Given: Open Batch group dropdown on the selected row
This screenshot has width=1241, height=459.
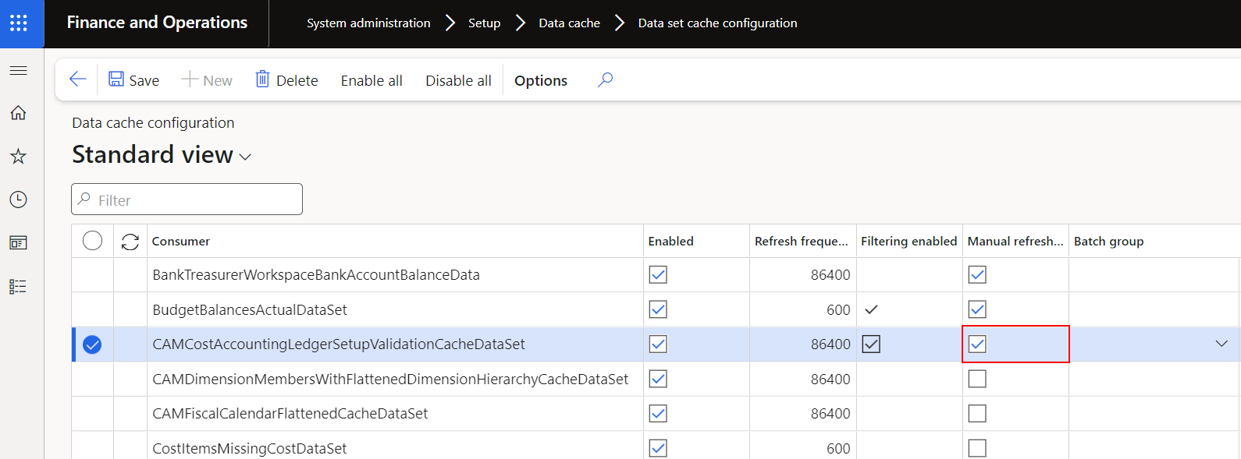Looking at the screenshot, I should pyautogui.click(x=1221, y=344).
